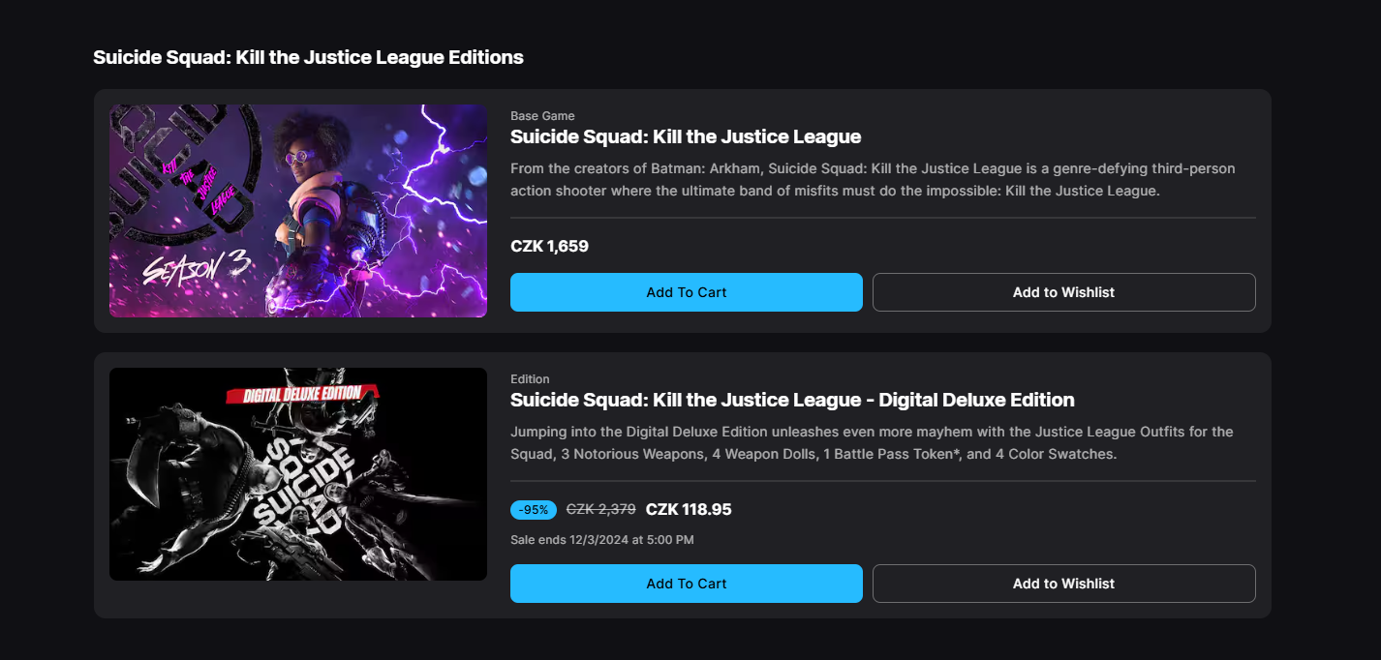Image resolution: width=1381 pixels, height=660 pixels.
Task: Click the Editions section heading
Action: [x=308, y=57]
